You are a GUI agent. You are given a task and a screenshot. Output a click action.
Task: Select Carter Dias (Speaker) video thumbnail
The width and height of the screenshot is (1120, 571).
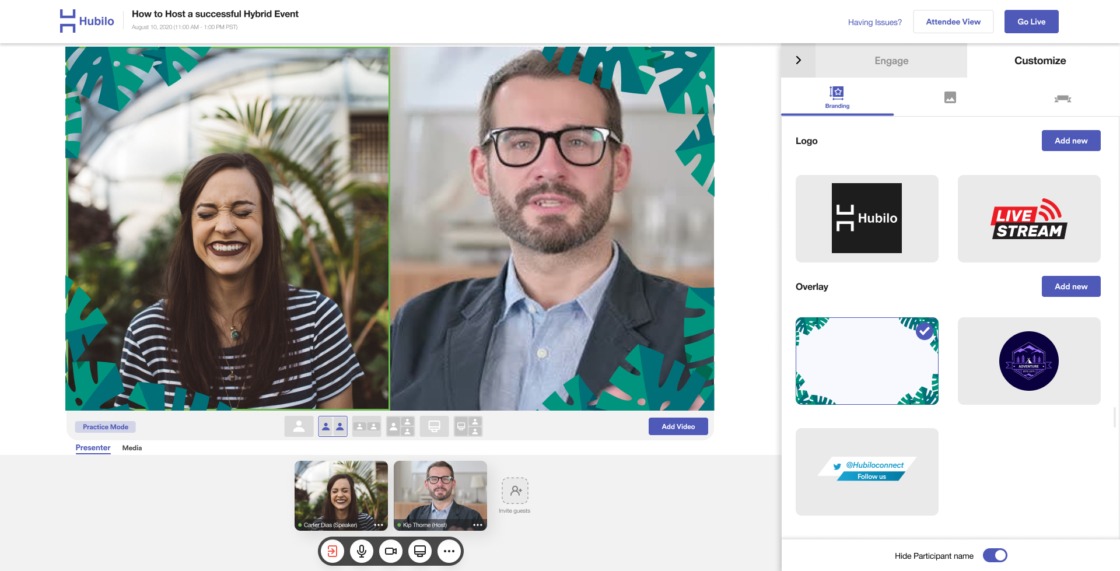coord(341,496)
